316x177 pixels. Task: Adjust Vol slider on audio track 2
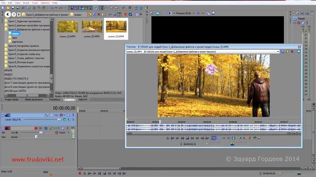pos(41,132)
